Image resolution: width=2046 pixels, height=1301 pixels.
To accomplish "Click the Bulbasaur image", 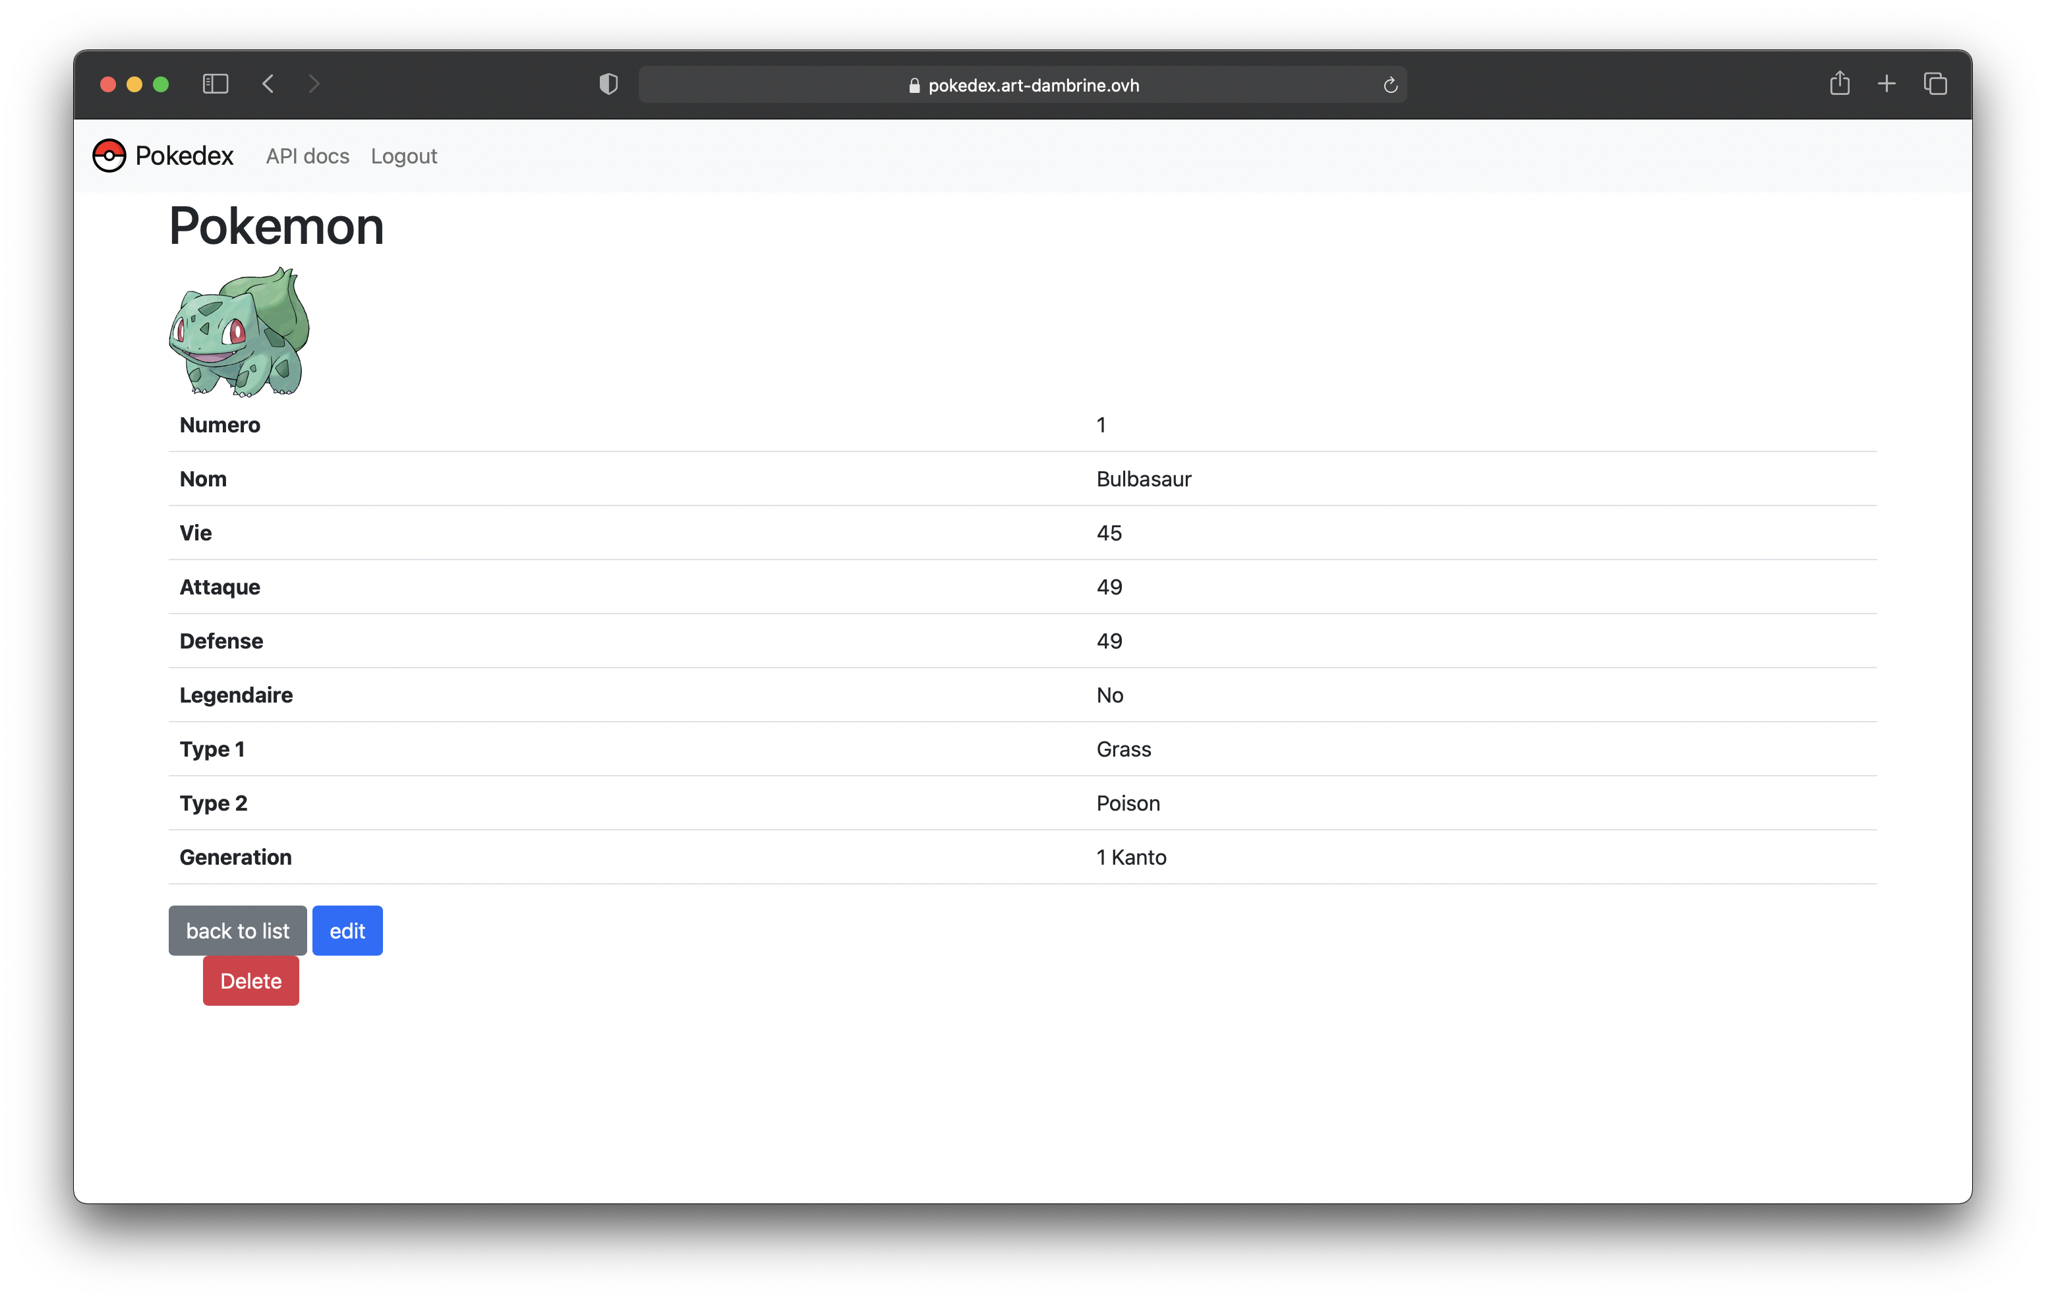I will (240, 332).
